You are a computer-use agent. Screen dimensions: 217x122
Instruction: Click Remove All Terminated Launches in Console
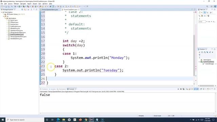[183, 89]
